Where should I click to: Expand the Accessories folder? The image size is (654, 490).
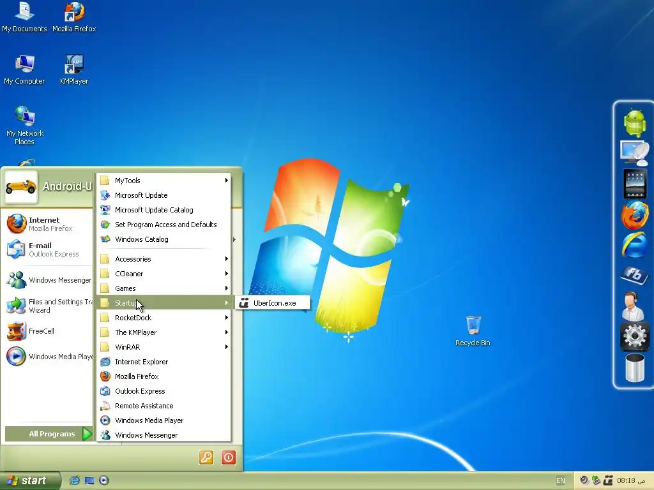pyautogui.click(x=164, y=259)
